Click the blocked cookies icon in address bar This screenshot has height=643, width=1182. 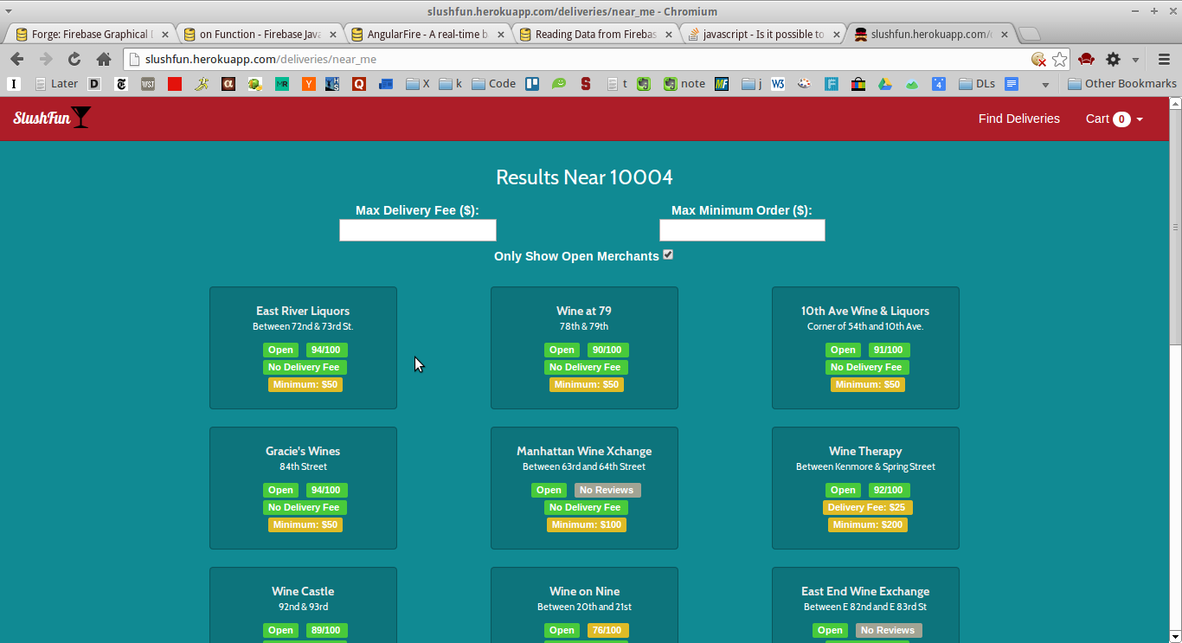point(1039,59)
